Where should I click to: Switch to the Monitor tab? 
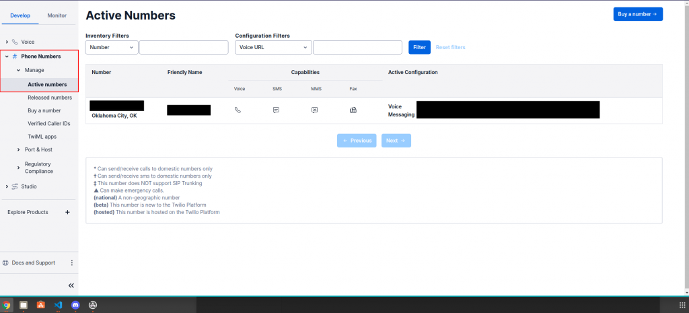tap(57, 15)
